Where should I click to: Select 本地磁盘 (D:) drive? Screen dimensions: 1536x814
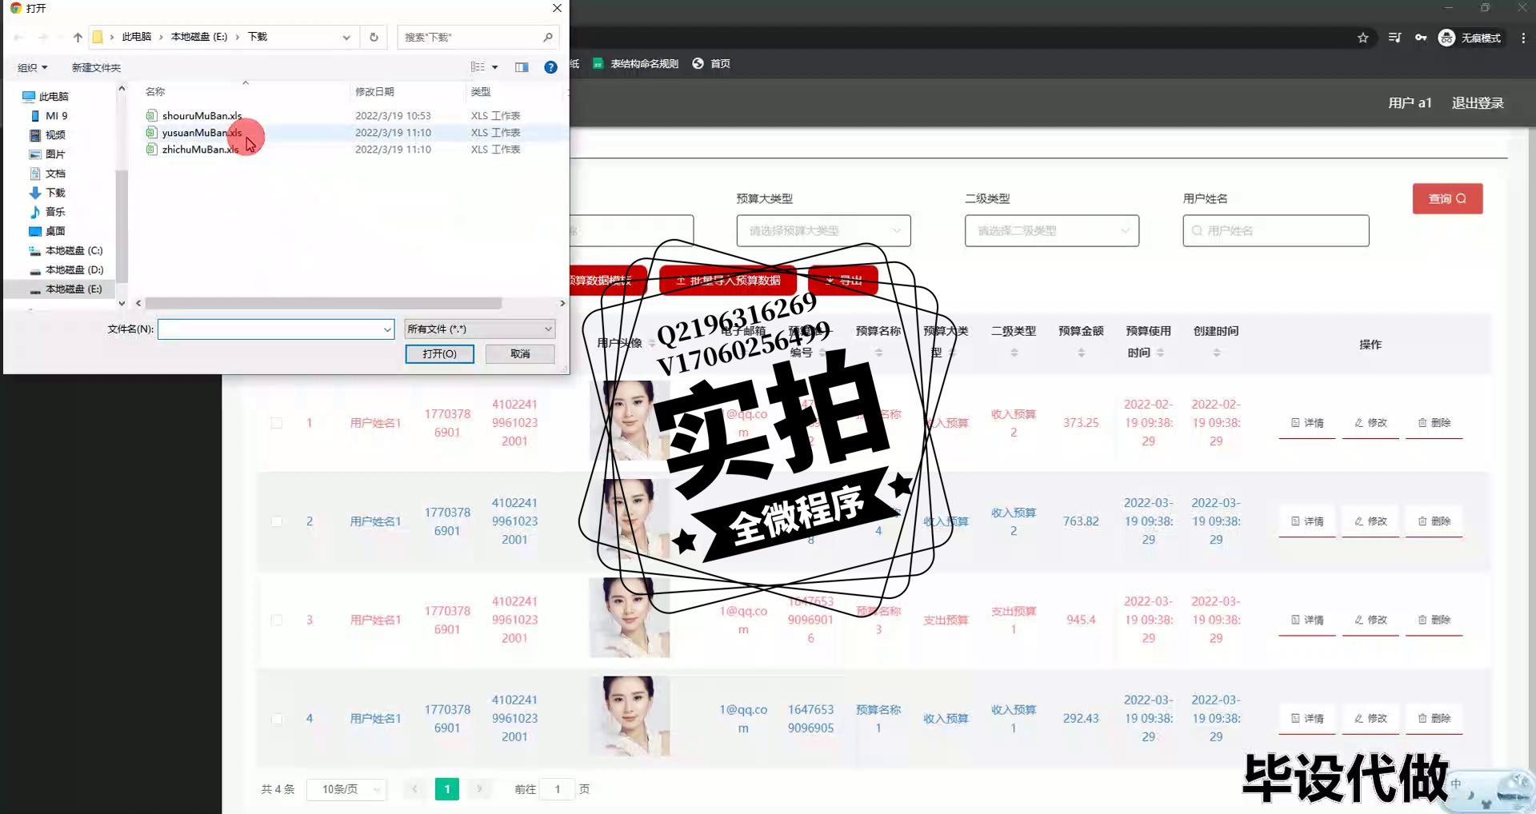[x=66, y=269]
